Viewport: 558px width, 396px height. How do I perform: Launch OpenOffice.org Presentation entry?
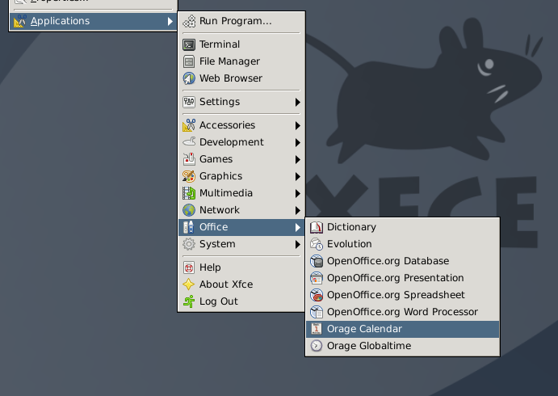[402, 278]
